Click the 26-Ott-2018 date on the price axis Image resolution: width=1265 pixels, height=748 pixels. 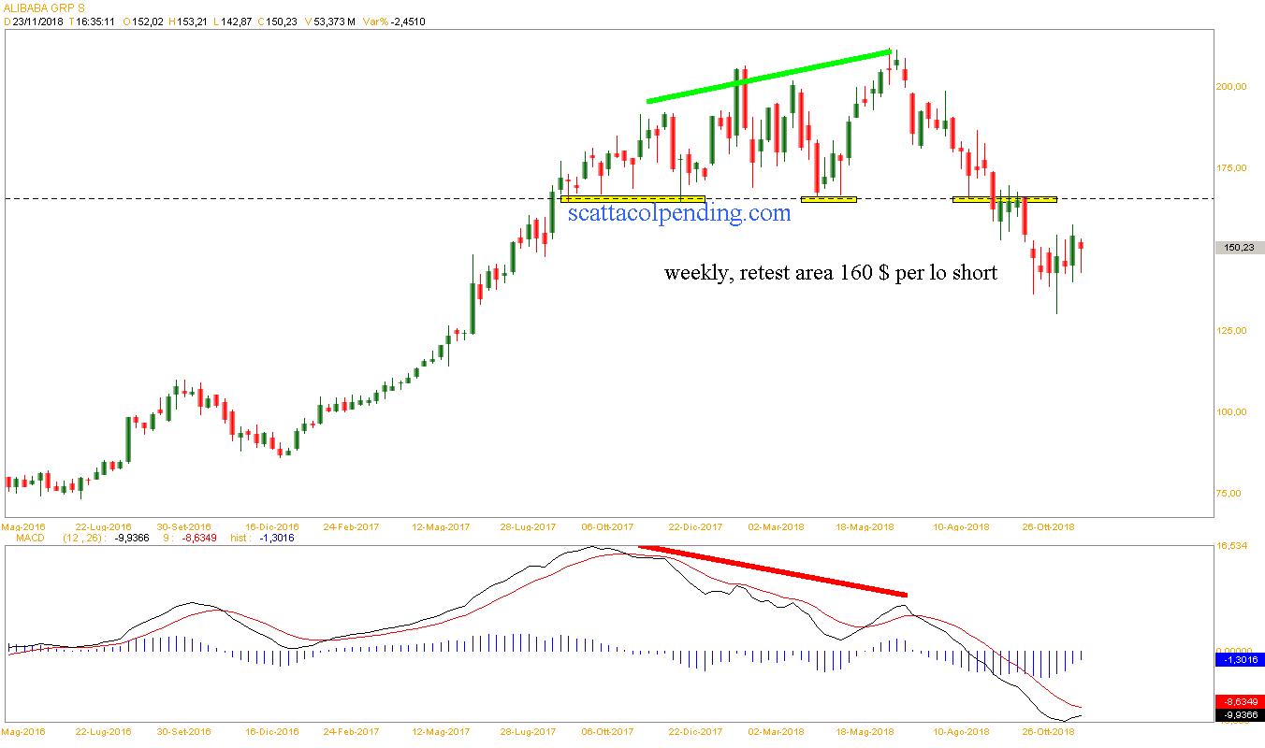pyautogui.click(x=1050, y=526)
